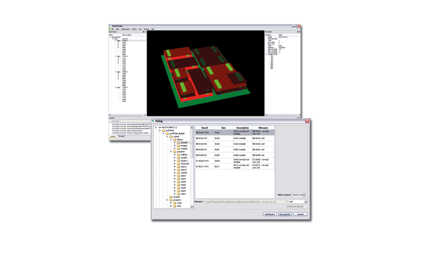Screen dimensions: 424x254
Task: Select the test17 folder icon
Action: click(x=179, y=170)
